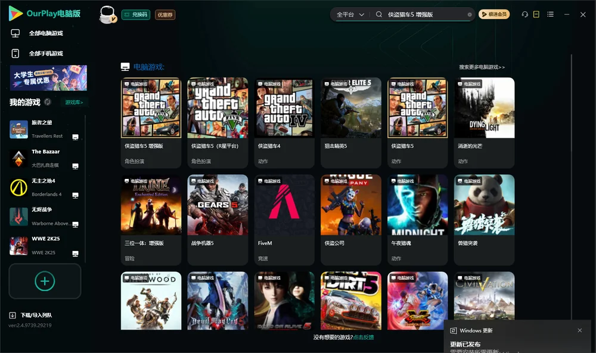
Task: Open 消逝的光芒 Dying Light card
Action: [484, 123]
